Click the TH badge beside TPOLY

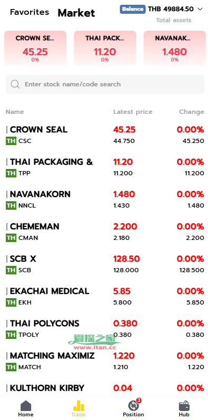click(x=11, y=335)
